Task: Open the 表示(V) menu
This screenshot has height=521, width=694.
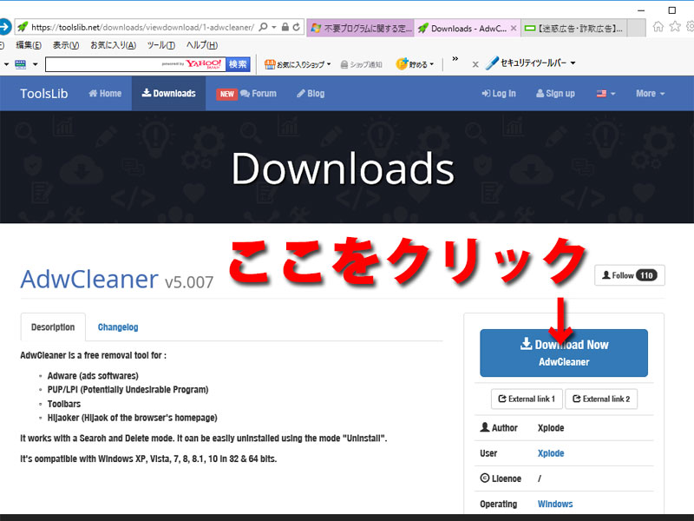Action: (x=65, y=45)
